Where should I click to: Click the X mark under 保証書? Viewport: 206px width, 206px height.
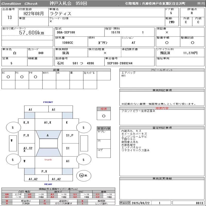pos(167,32)
